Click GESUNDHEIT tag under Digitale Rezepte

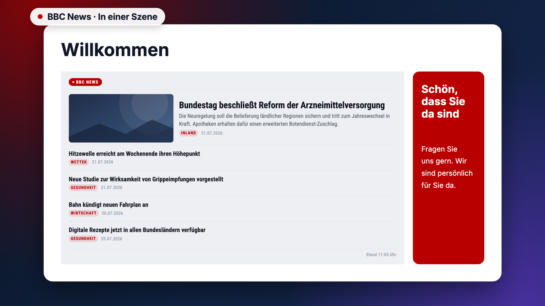tap(83, 239)
